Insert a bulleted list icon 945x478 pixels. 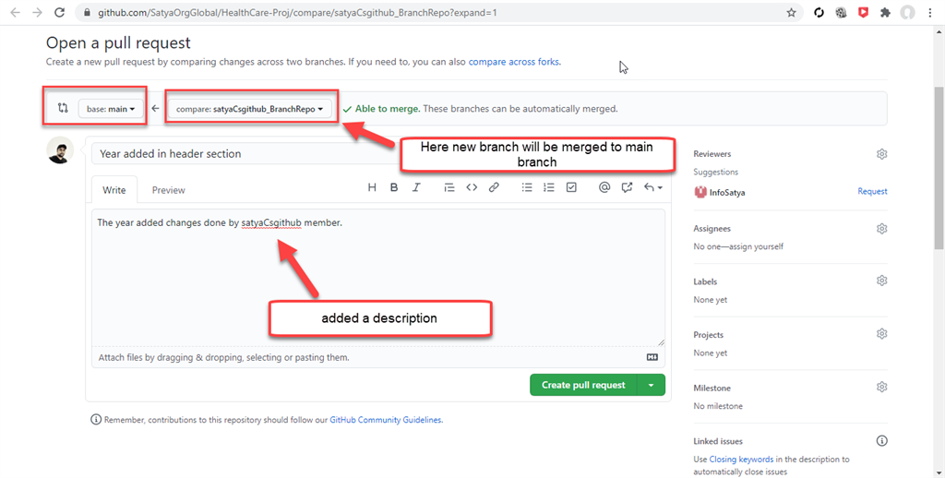(527, 187)
